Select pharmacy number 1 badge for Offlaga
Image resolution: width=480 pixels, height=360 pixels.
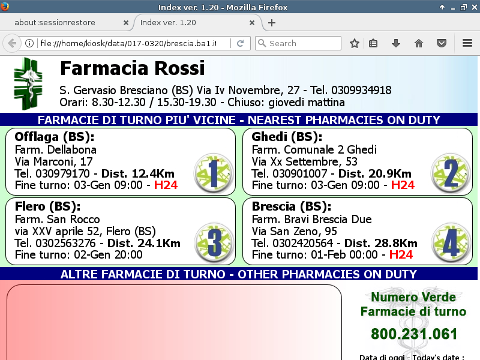click(214, 173)
